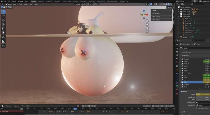Open the Tool properties tab icon
Image resolution: width=210 pixels, height=115 pixels.
click(x=177, y=44)
